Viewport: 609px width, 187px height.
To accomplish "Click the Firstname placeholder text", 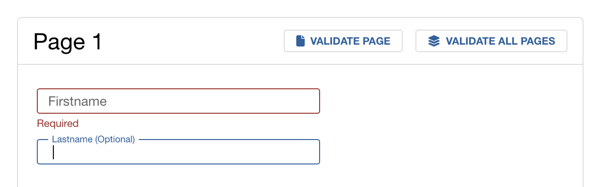I will coord(77,101).
